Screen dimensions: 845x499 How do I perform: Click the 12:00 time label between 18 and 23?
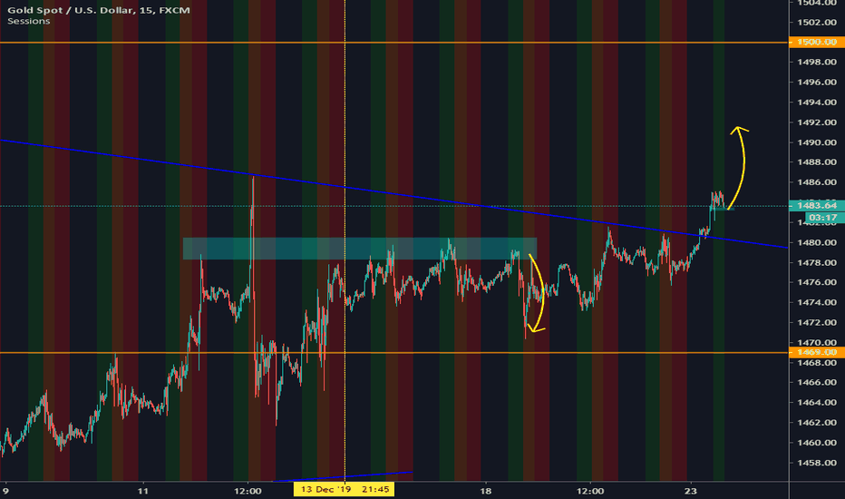click(590, 491)
